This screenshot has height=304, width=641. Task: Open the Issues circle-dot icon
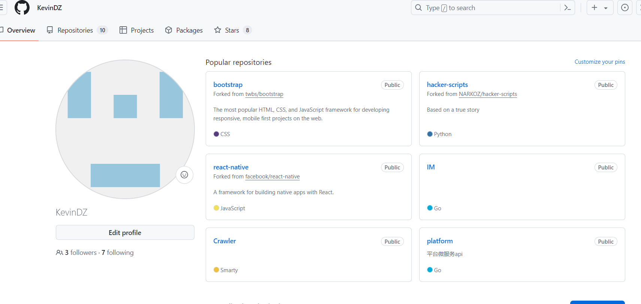pyautogui.click(x=625, y=7)
